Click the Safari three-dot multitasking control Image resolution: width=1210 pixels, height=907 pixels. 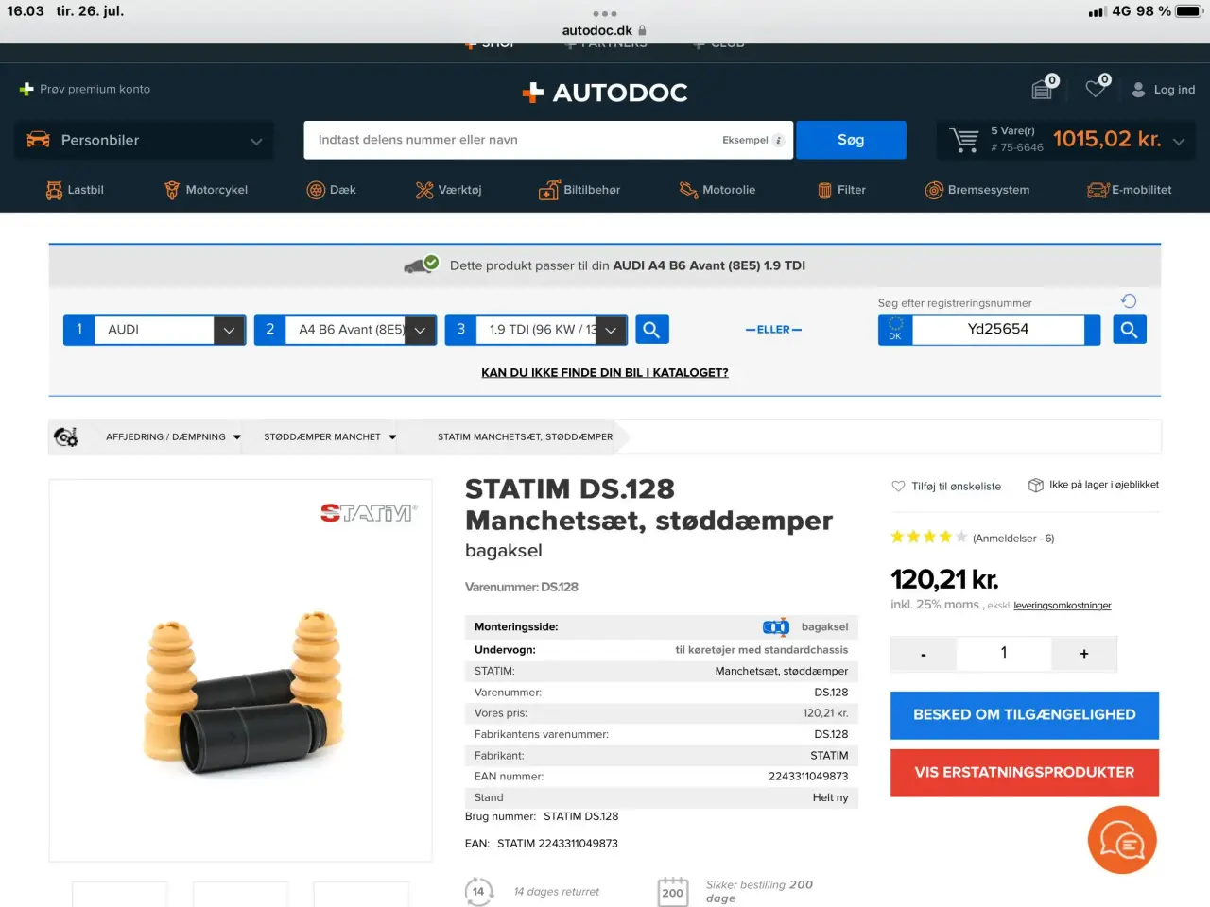click(x=605, y=13)
